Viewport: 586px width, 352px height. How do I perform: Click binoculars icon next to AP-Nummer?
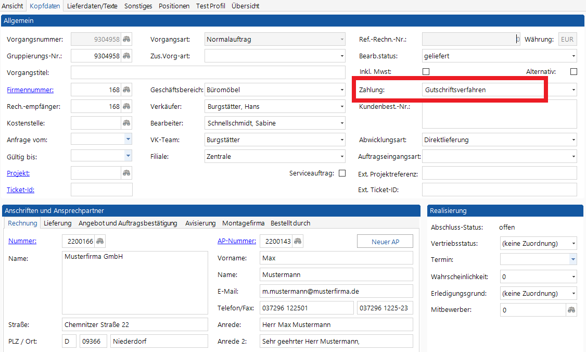[x=298, y=241]
